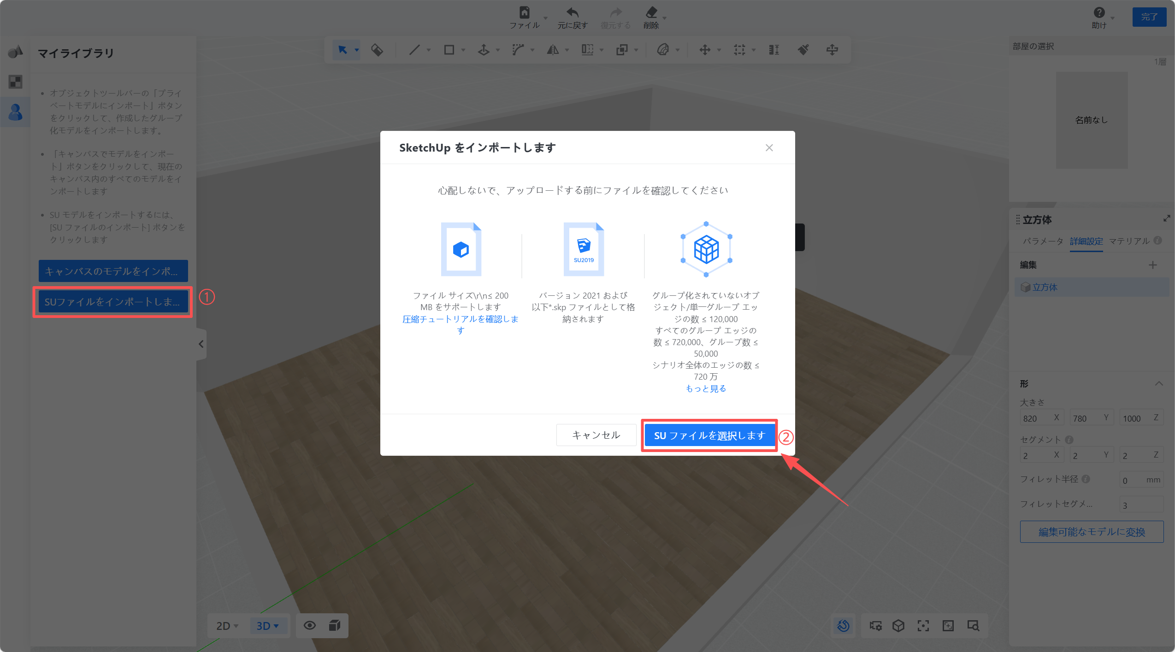This screenshot has width=1175, height=652.
Task: Select the 立方体 item in edit list
Action: pyautogui.click(x=1092, y=287)
